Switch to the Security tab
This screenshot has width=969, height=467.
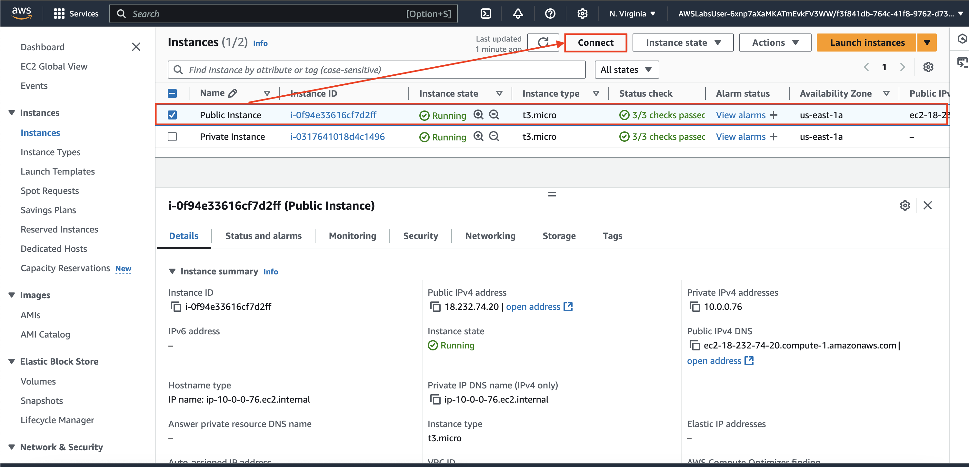(x=420, y=236)
